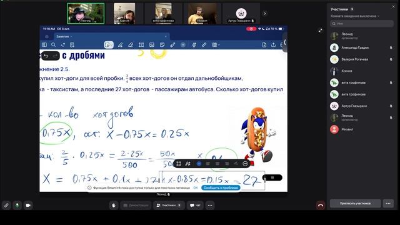400x225 pixels.
Task: Click the Пригласить участников button
Action: (x=355, y=204)
